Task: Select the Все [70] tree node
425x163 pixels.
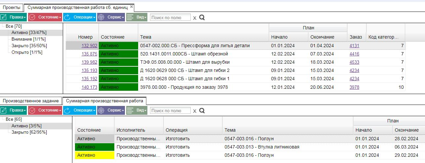Action: tap(14, 26)
